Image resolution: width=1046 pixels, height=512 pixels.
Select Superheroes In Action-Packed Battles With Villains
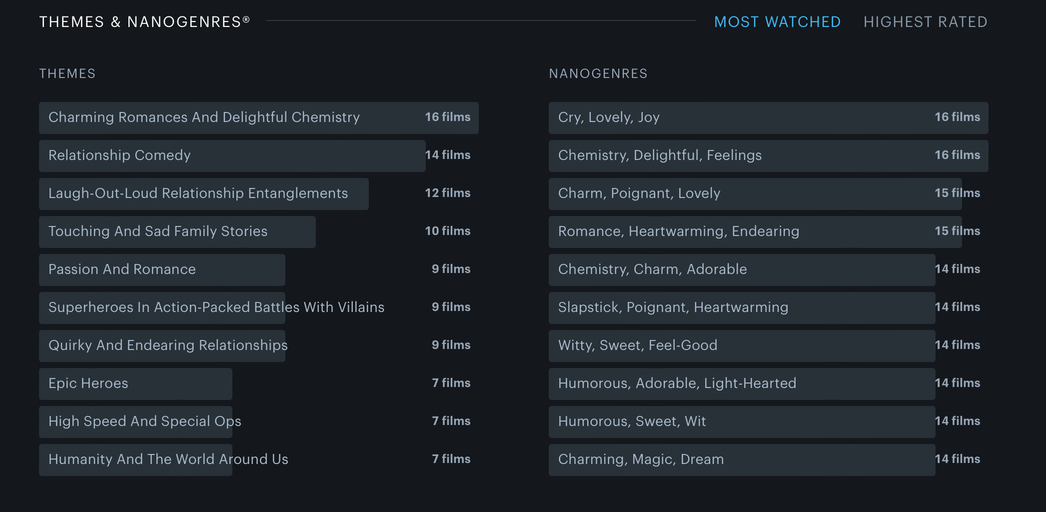(x=216, y=307)
